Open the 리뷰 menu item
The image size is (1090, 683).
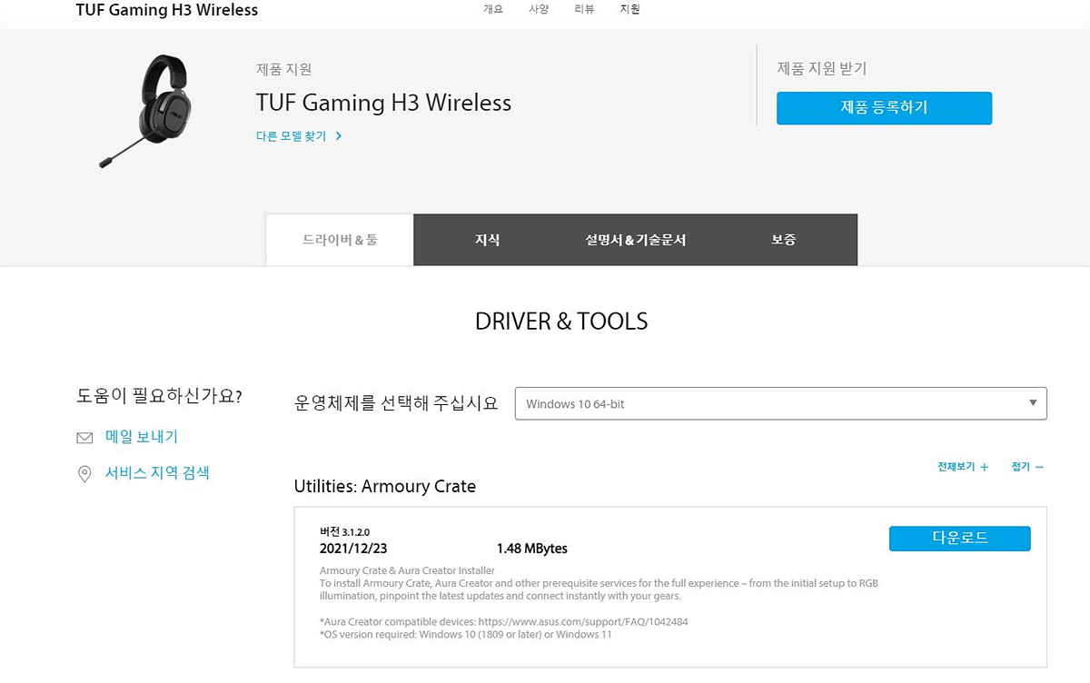[x=585, y=9]
